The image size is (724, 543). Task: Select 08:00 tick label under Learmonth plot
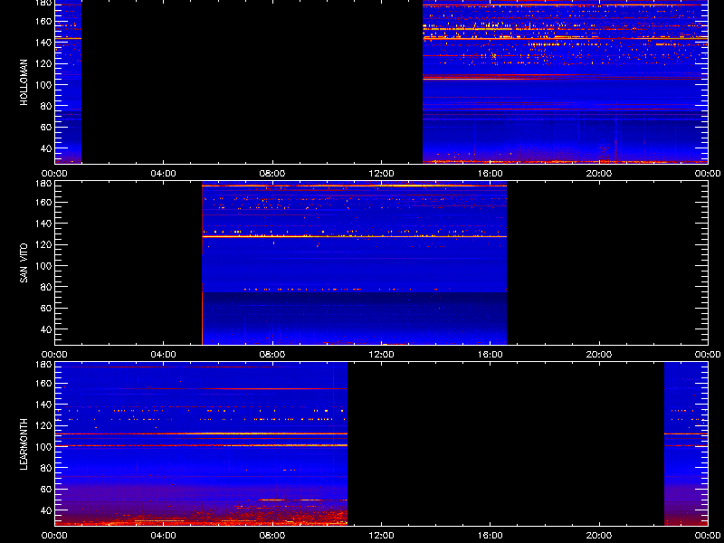point(272,536)
